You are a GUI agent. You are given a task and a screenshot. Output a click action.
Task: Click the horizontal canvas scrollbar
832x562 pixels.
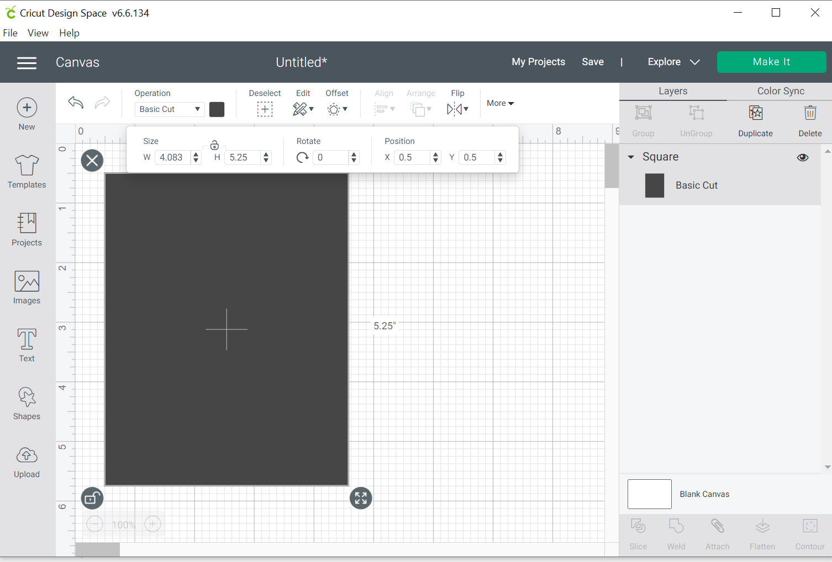(97, 549)
